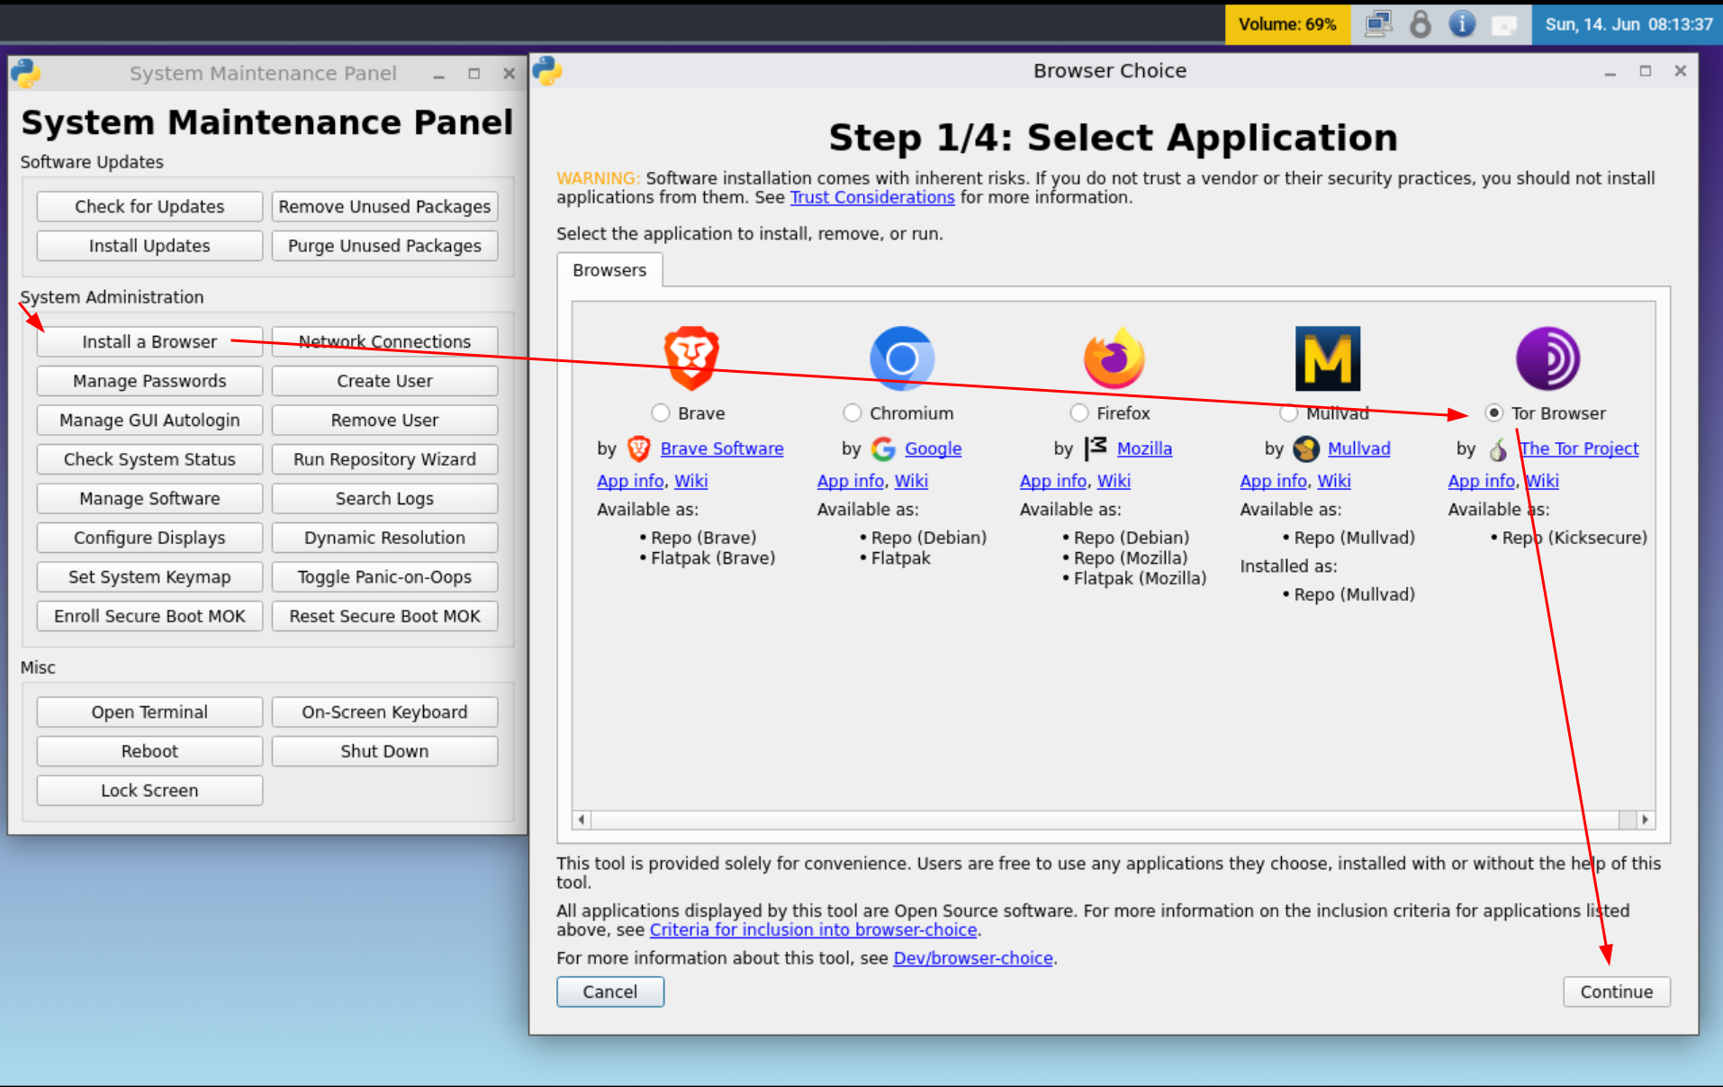Image resolution: width=1723 pixels, height=1087 pixels.
Task: Open the Trust Considerations link
Action: pyautogui.click(x=872, y=197)
